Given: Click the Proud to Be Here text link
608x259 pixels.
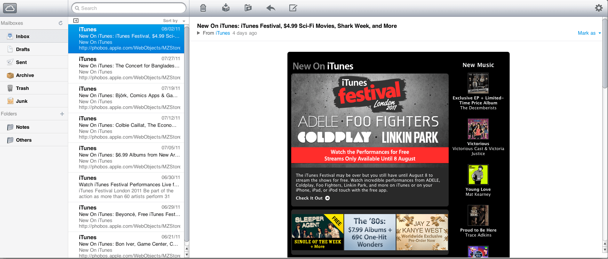Looking at the screenshot, I should 478,230.
